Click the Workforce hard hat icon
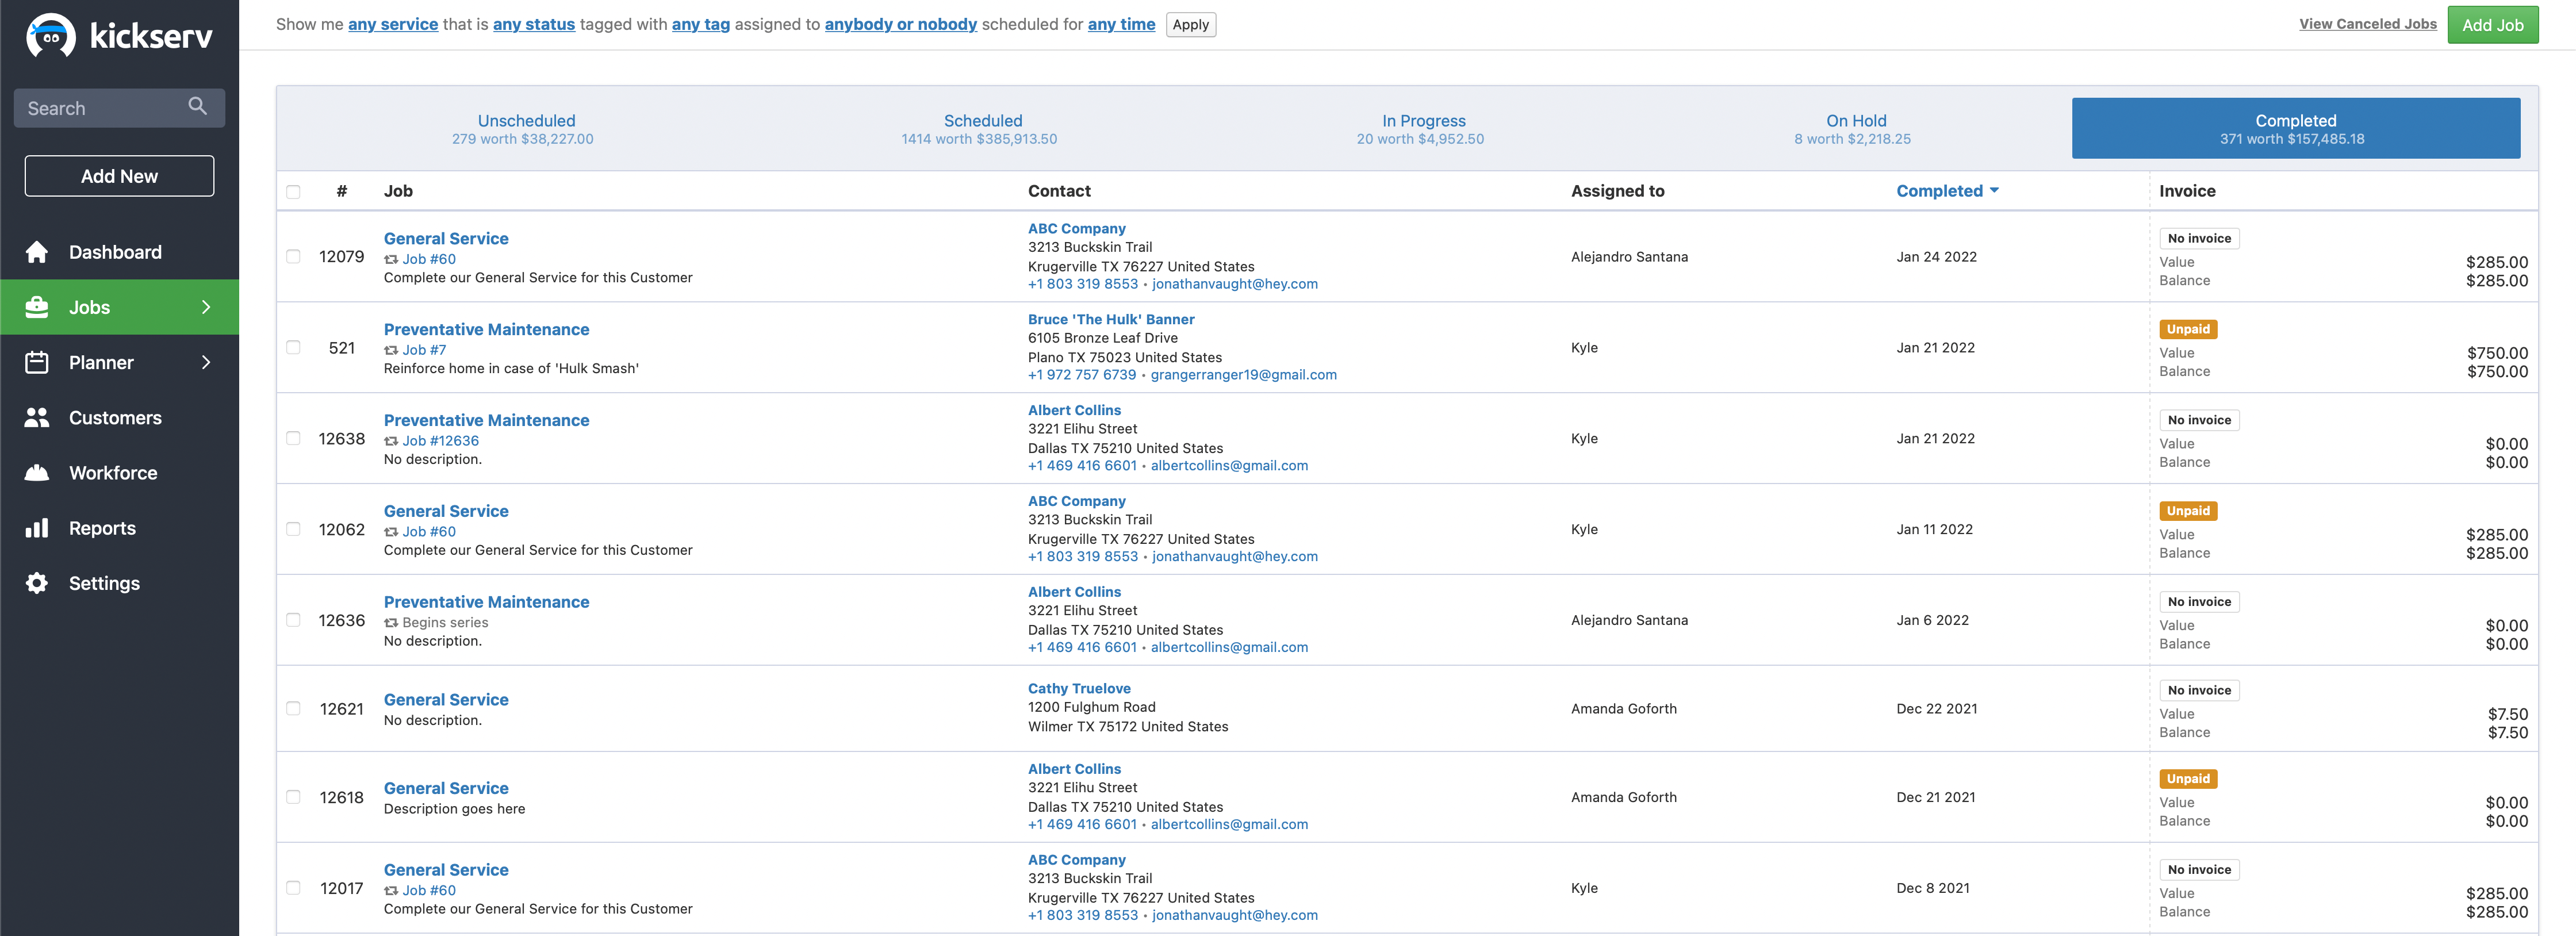Image resolution: width=2576 pixels, height=936 pixels. [37, 473]
